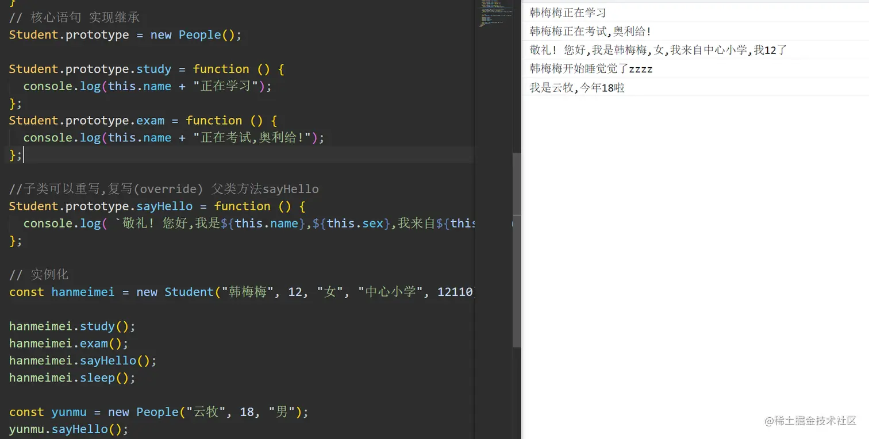
Task: Click the line "hanmeimei.study();"
Action: pos(72,326)
